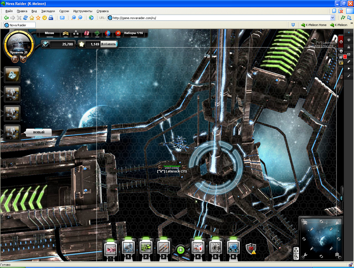Click the shield warning icon
The width and height of the screenshot is (354, 268).
(251, 249)
